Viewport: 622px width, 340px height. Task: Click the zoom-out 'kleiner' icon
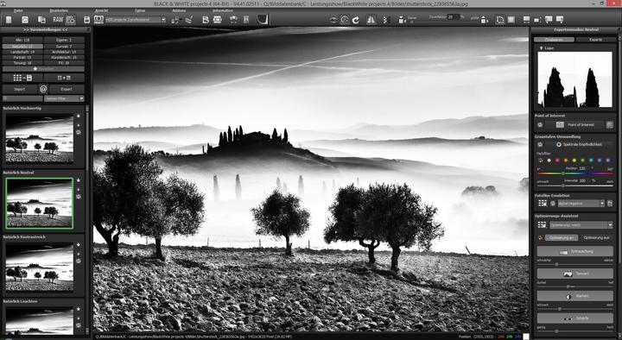(x=402, y=20)
